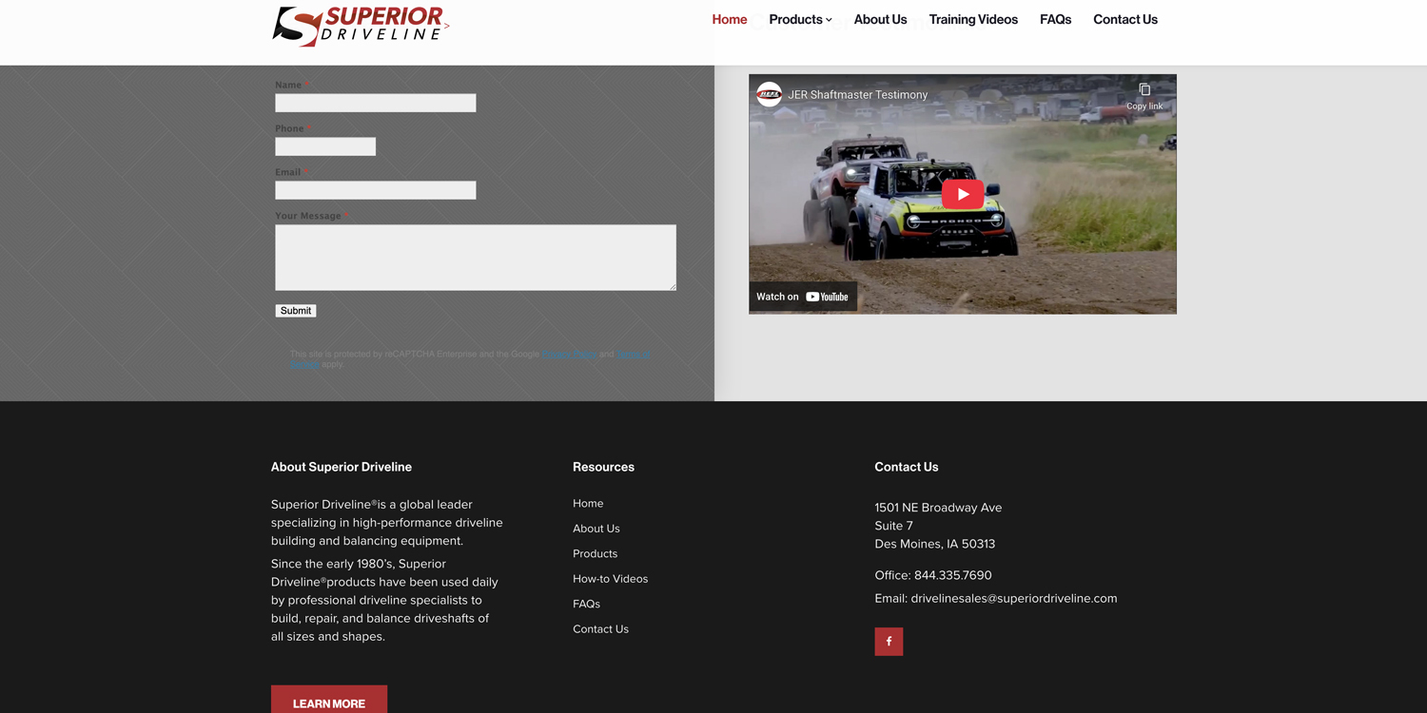Open the Facebook icon in footer
The height and width of the screenshot is (713, 1427).
[889, 642]
